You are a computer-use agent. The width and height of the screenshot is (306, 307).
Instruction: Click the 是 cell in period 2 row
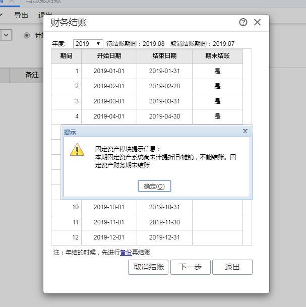tap(217, 86)
